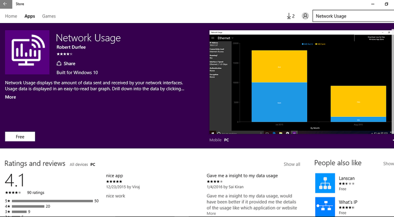Click the 'nice app' review title
The width and height of the screenshot is (394, 217).
[114, 176]
